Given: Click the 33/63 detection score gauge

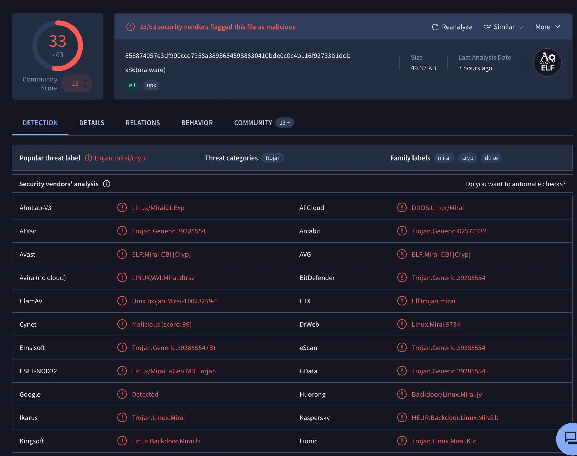Looking at the screenshot, I should [x=58, y=46].
